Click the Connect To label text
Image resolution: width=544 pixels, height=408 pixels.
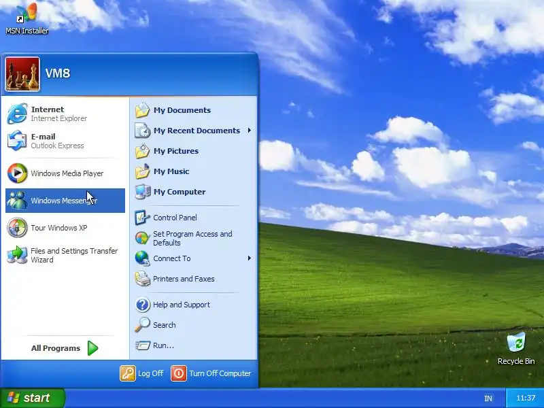pos(172,258)
